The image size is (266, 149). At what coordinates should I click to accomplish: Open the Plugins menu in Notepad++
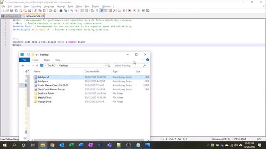tap(96, 7)
